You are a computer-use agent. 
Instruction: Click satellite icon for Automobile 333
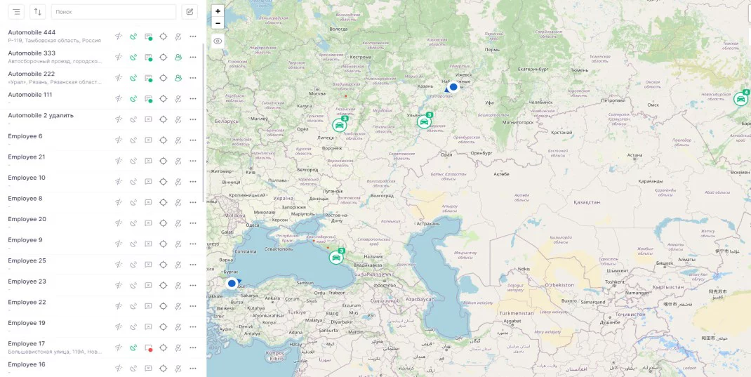tap(133, 57)
